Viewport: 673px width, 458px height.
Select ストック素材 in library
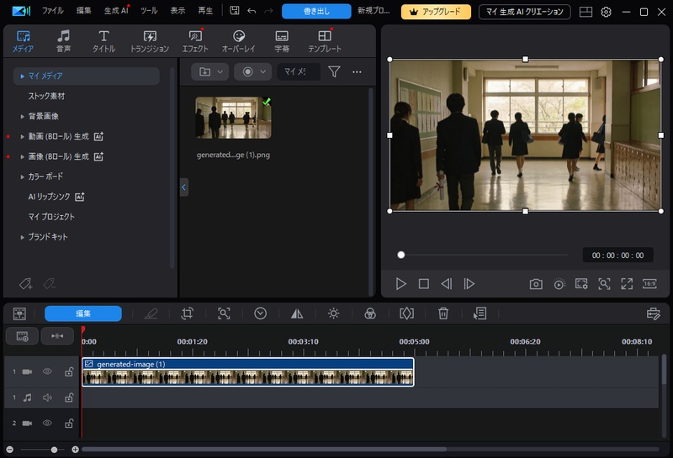46,96
